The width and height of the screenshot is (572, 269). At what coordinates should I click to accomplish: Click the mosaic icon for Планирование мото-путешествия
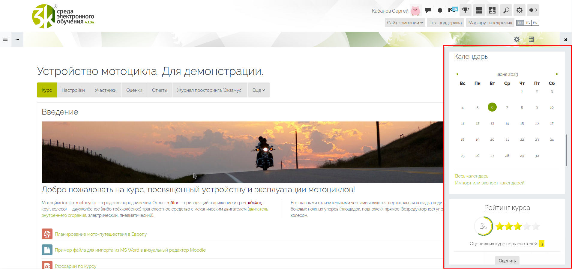click(47, 234)
